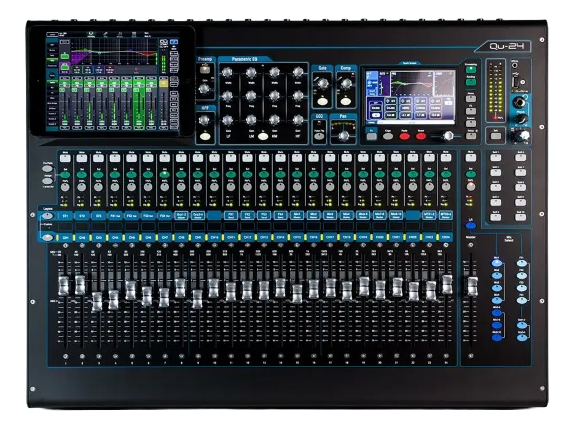Toggle the Gate In switch
Image resolution: width=572 pixels, height=431 pixels.
[323, 101]
